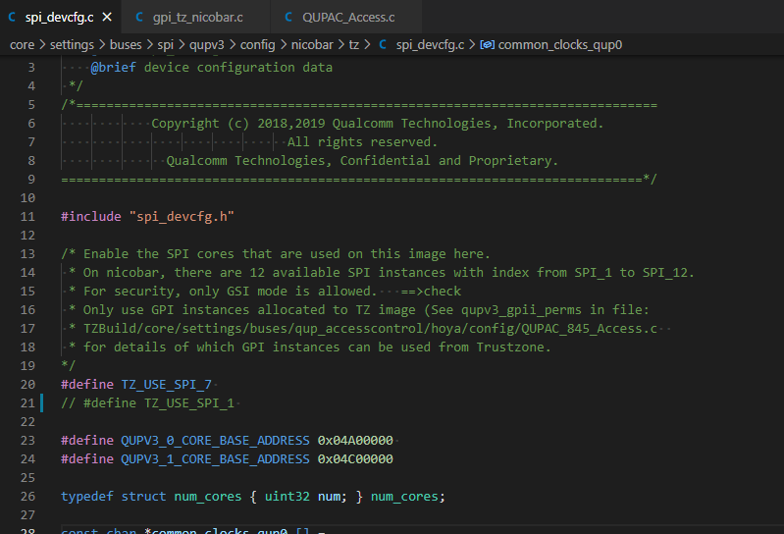Open the core breadcrumb folder
Screen dimensions: 784x534
coord(23,45)
